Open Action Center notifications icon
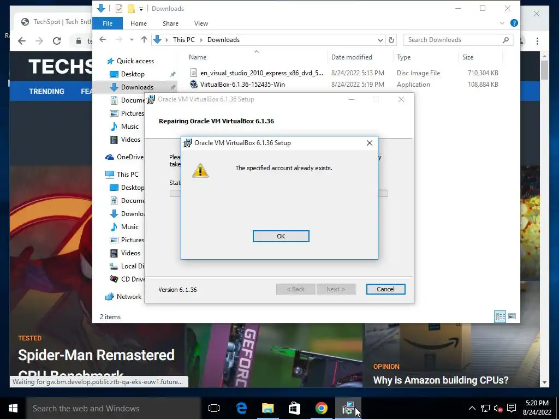 (512, 408)
